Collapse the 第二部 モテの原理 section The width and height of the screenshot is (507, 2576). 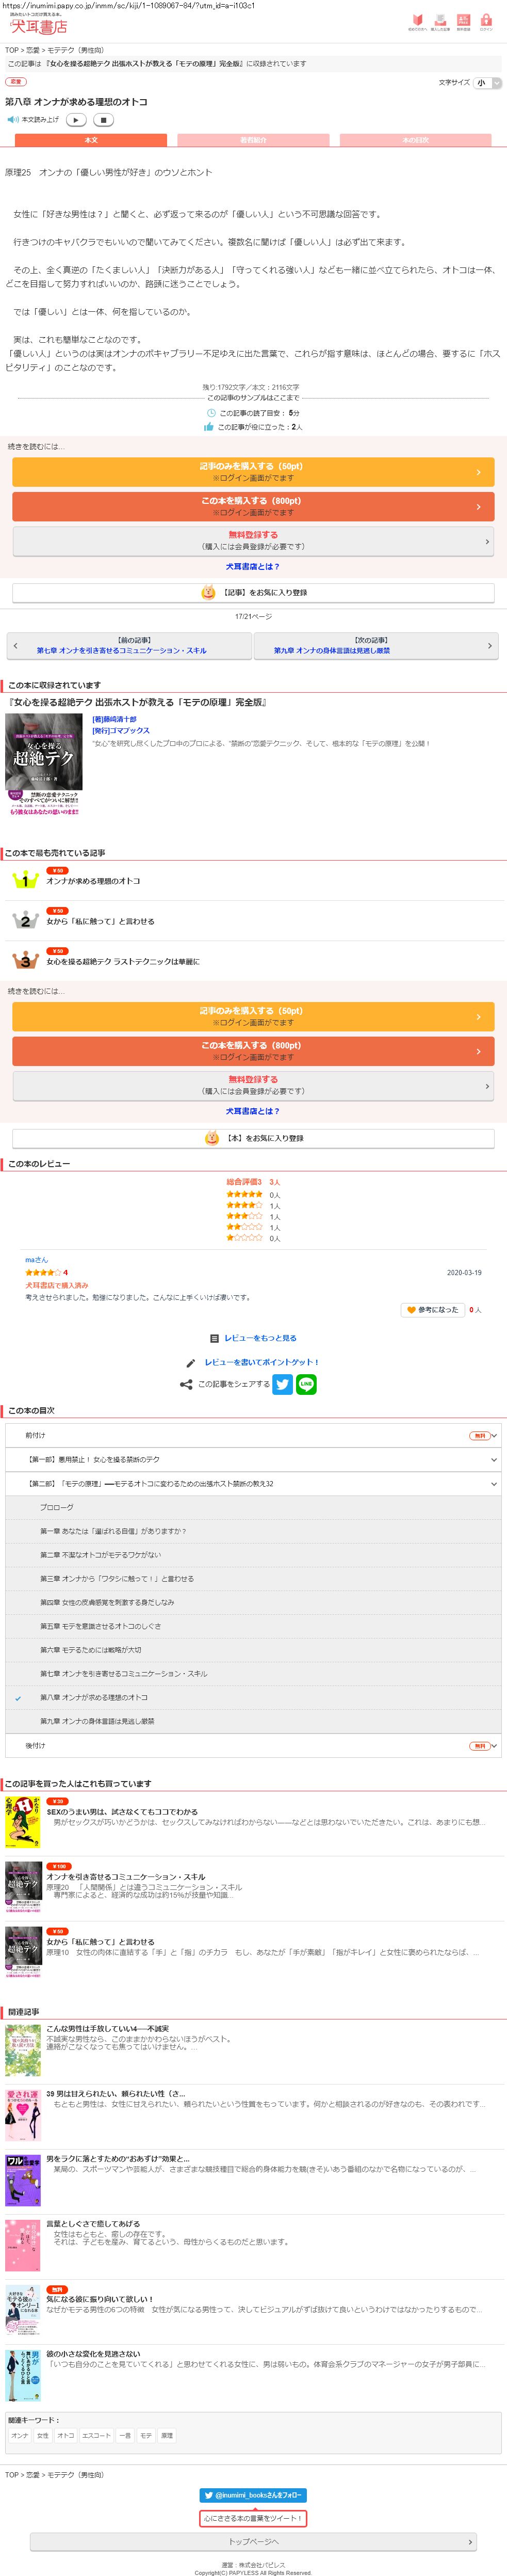click(253, 1483)
